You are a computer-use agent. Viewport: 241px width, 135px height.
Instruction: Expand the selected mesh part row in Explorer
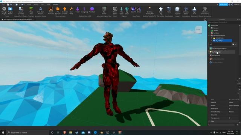coord(212,40)
